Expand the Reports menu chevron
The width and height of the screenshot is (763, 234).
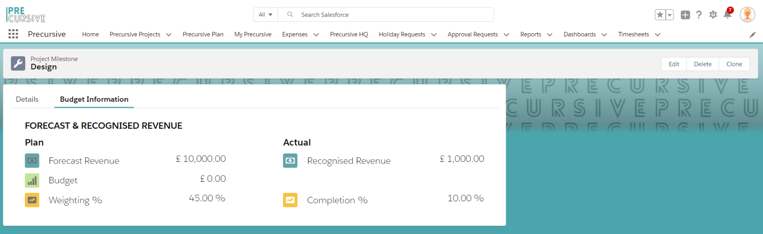click(x=549, y=35)
